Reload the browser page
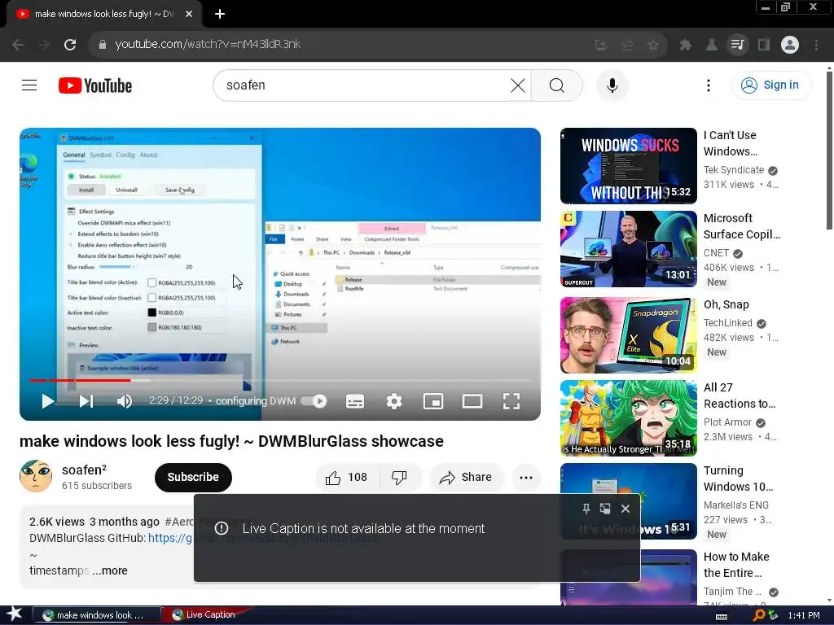Image resolution: width=834 pixels, height=625 pixels. (70, 45)
